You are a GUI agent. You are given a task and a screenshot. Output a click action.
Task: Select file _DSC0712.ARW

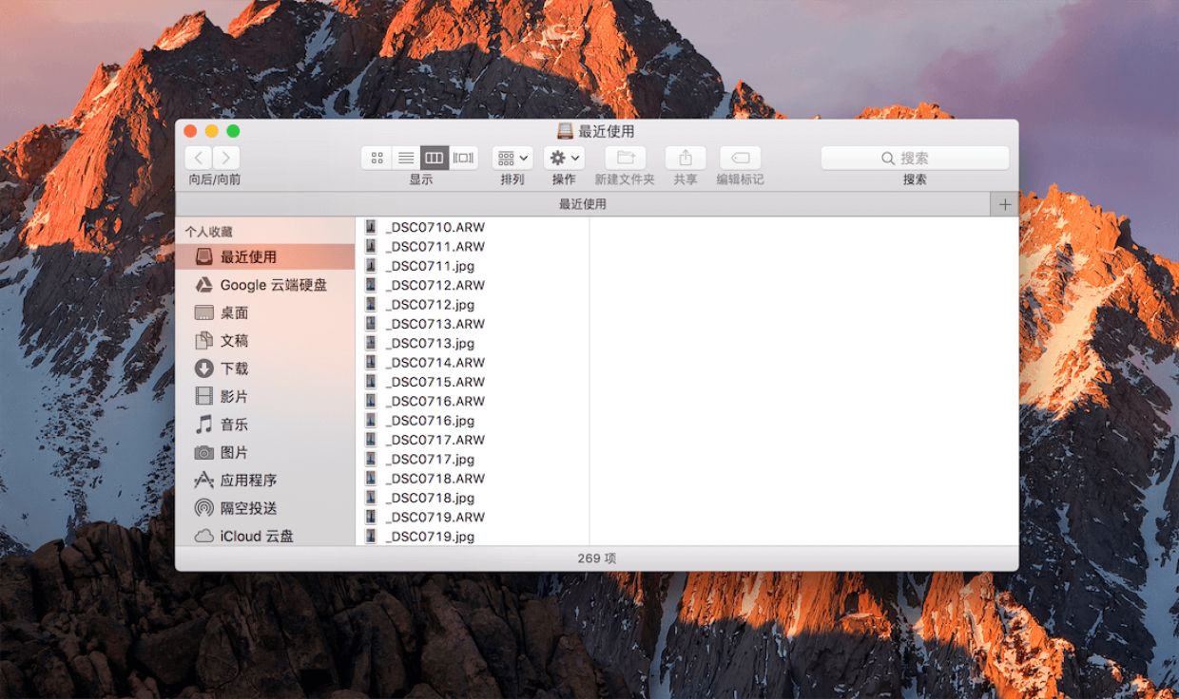tap(473, 285)
